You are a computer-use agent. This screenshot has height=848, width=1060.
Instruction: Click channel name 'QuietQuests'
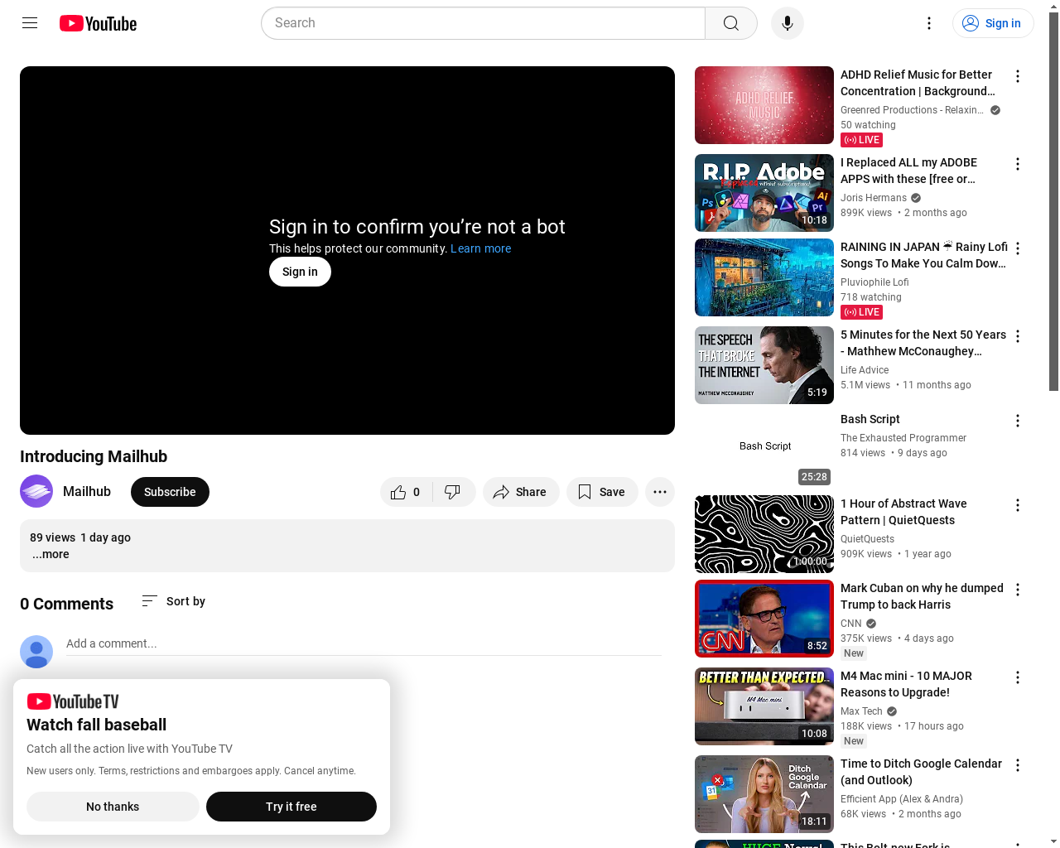click(x=867, y=539)
